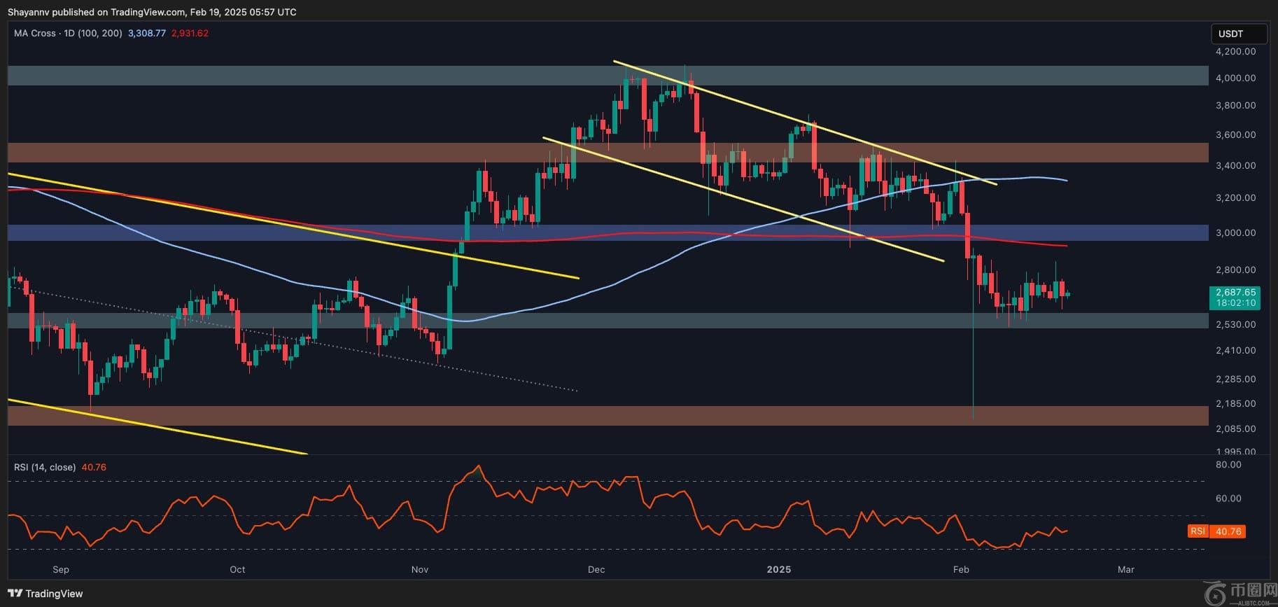Click the RSI 40.76 value in the legend
The image size is (1278, 607).
94,467
